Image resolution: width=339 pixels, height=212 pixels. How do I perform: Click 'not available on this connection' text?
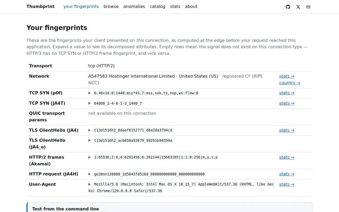[x=122, y=113]
